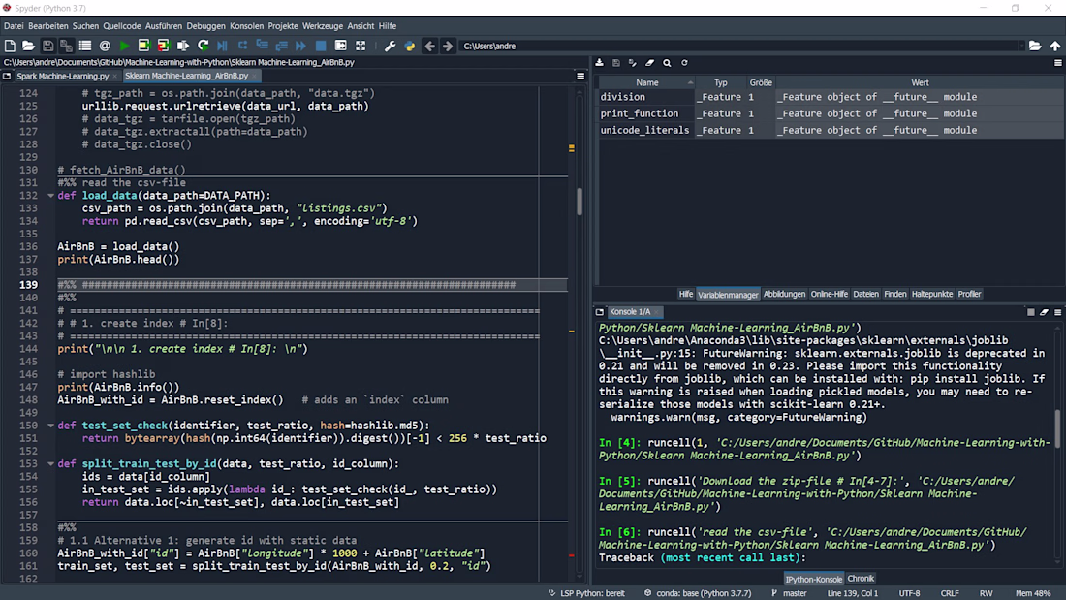Search variables using the magnifier icon
This screenshot has height=600, width=1066.
[x=667, y=63]
